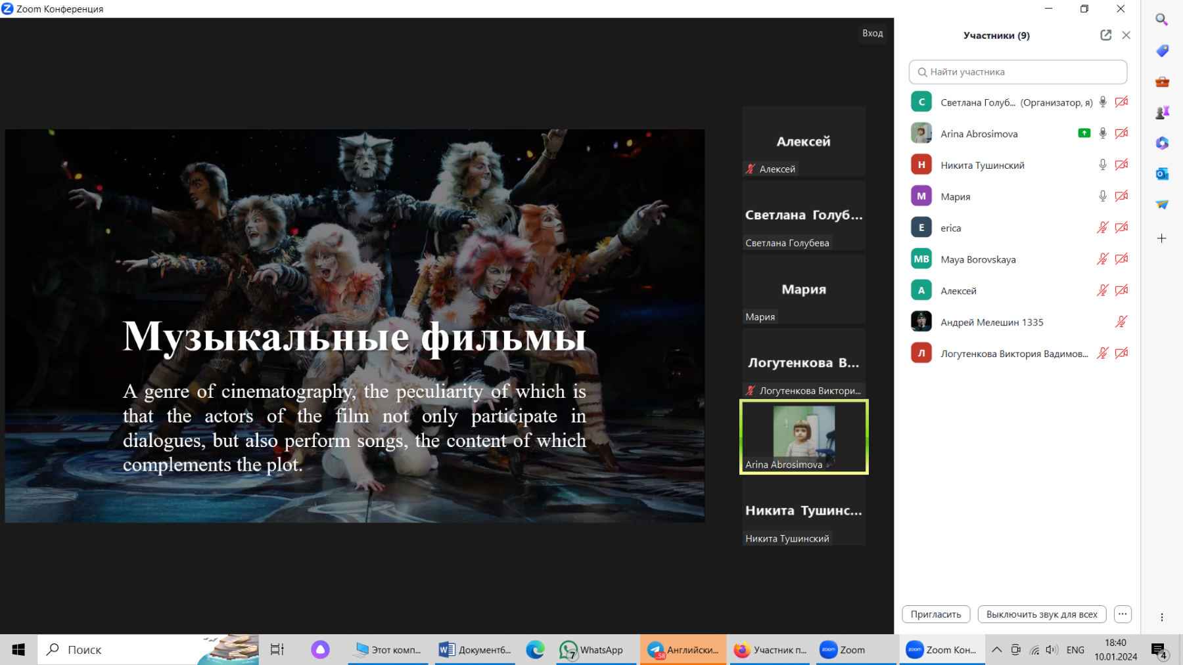Switch to Firefox 'Участник п...' on taskbar
The image size is (1183, 665).
tap(770, 650)
